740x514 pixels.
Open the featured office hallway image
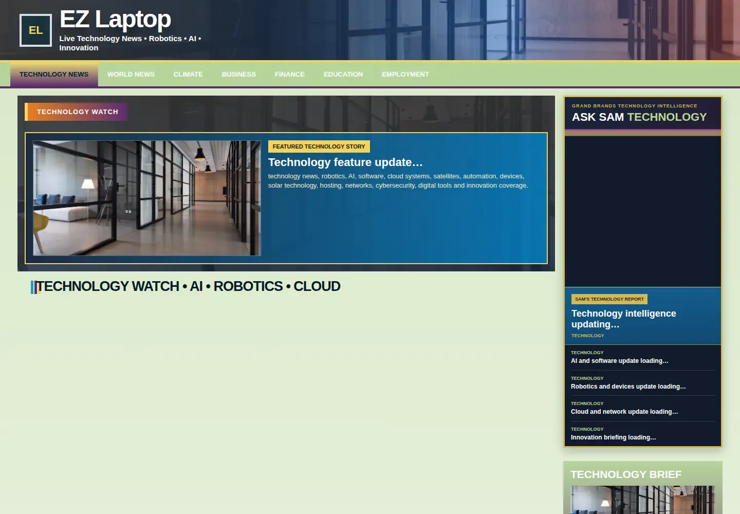click(147, 198)
